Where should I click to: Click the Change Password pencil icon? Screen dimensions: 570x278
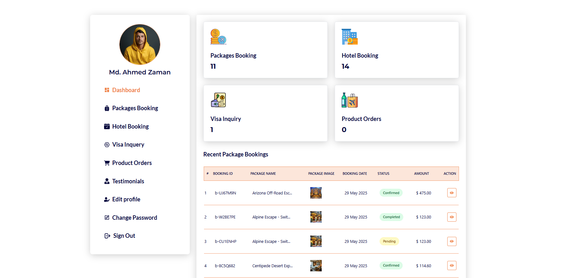pos(107,218)
